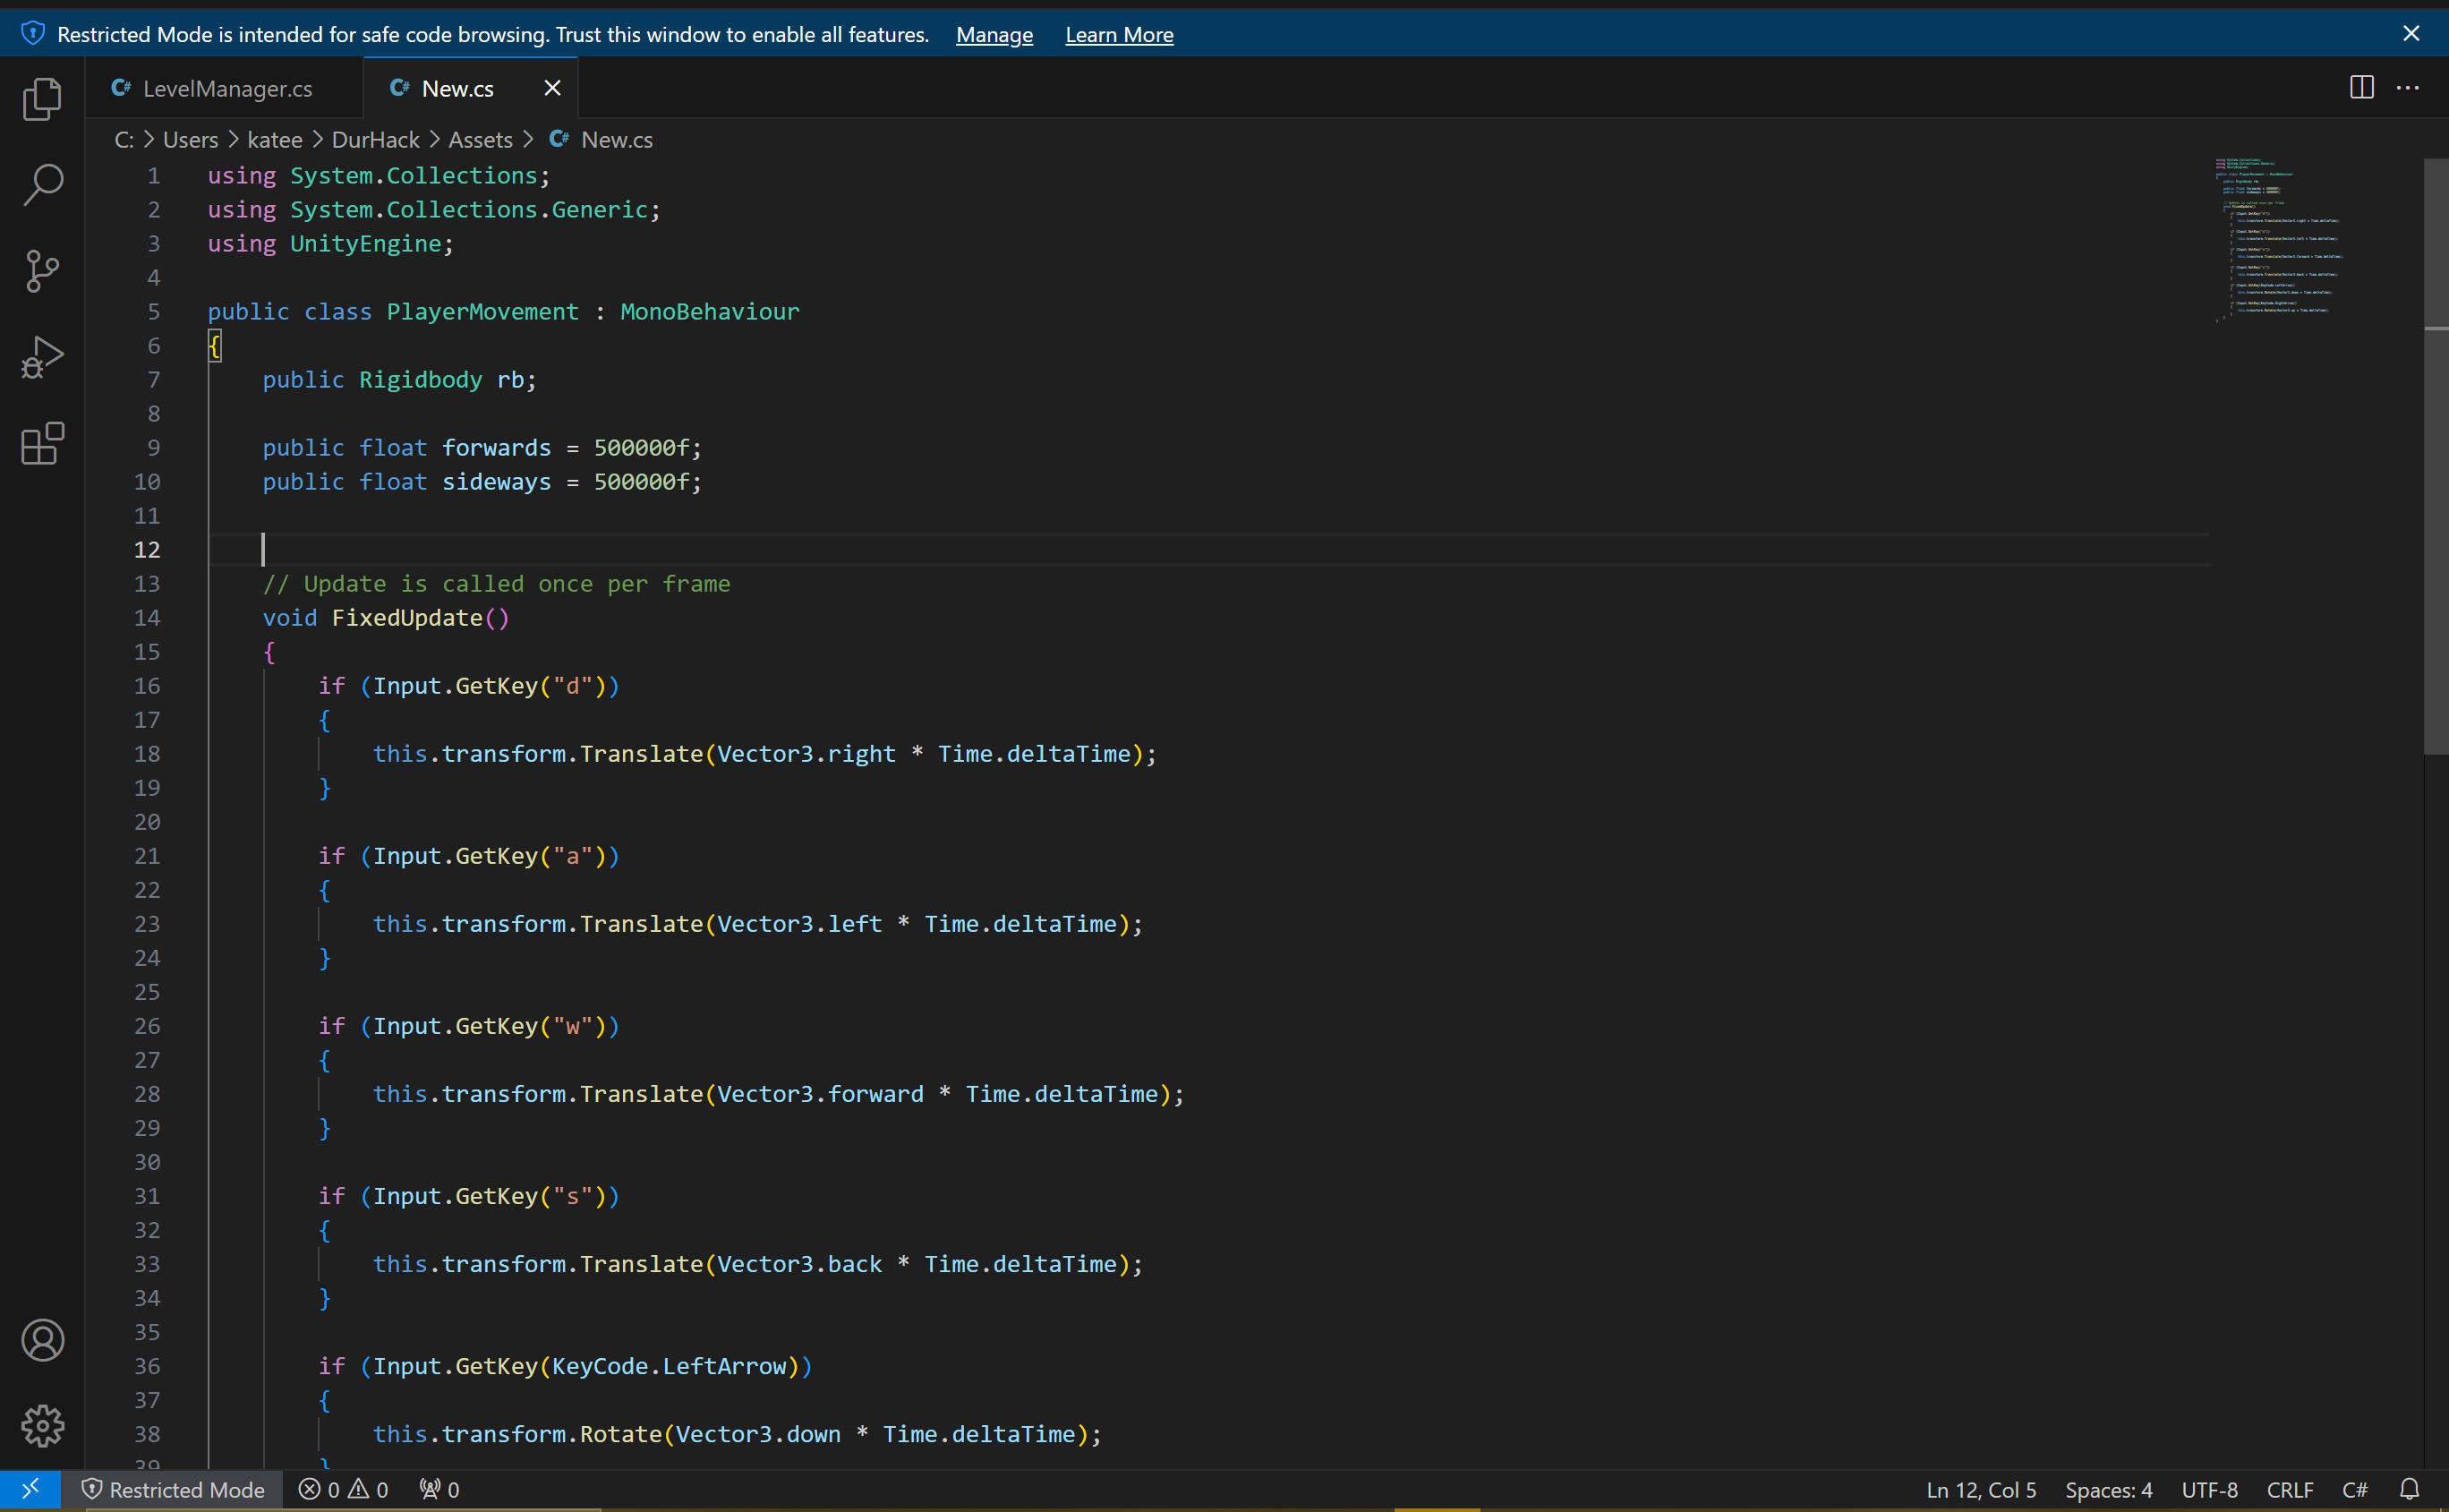Open the Explorer view

(41, 98)
